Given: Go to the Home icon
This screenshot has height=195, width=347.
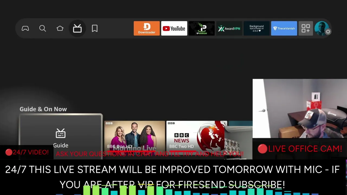Looking at the screenshot, I should coord(60,28).
